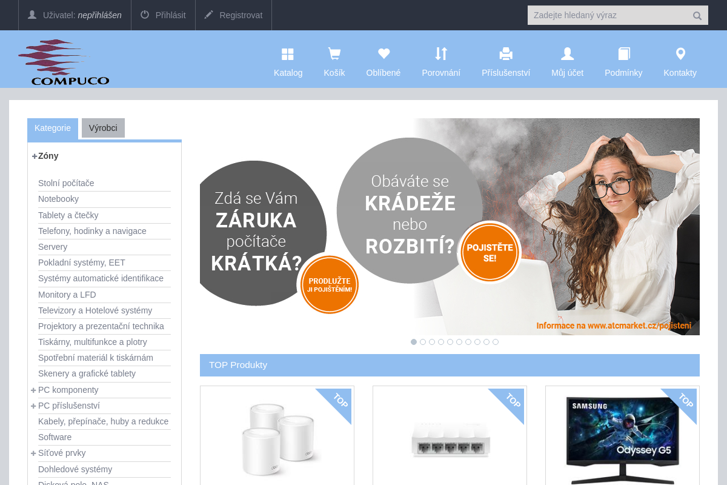Image resolution: width=727 pixels, height=485 pixels.
Task: Click Registrovat link
Action: [241, 15]
